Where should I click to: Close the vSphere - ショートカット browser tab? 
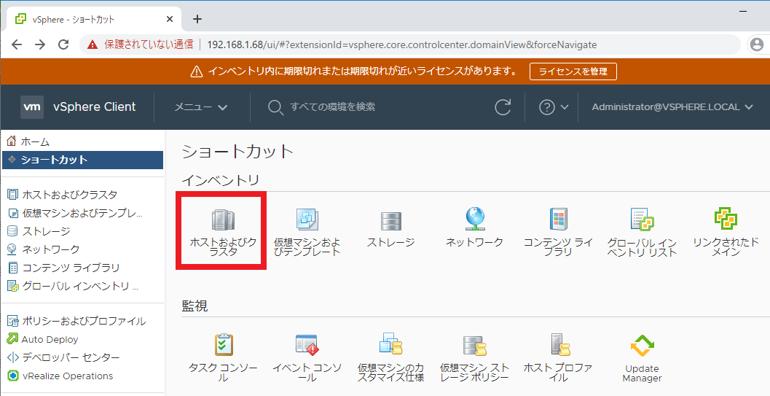click(170, 19)
